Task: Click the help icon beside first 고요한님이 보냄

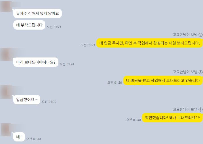Action: (200, 35)
